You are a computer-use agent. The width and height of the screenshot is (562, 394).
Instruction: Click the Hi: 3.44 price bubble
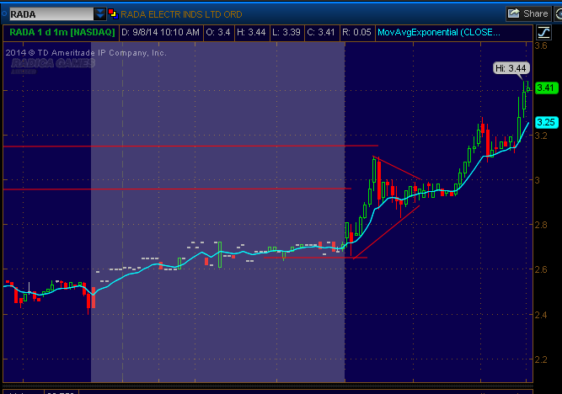point(511,68)
